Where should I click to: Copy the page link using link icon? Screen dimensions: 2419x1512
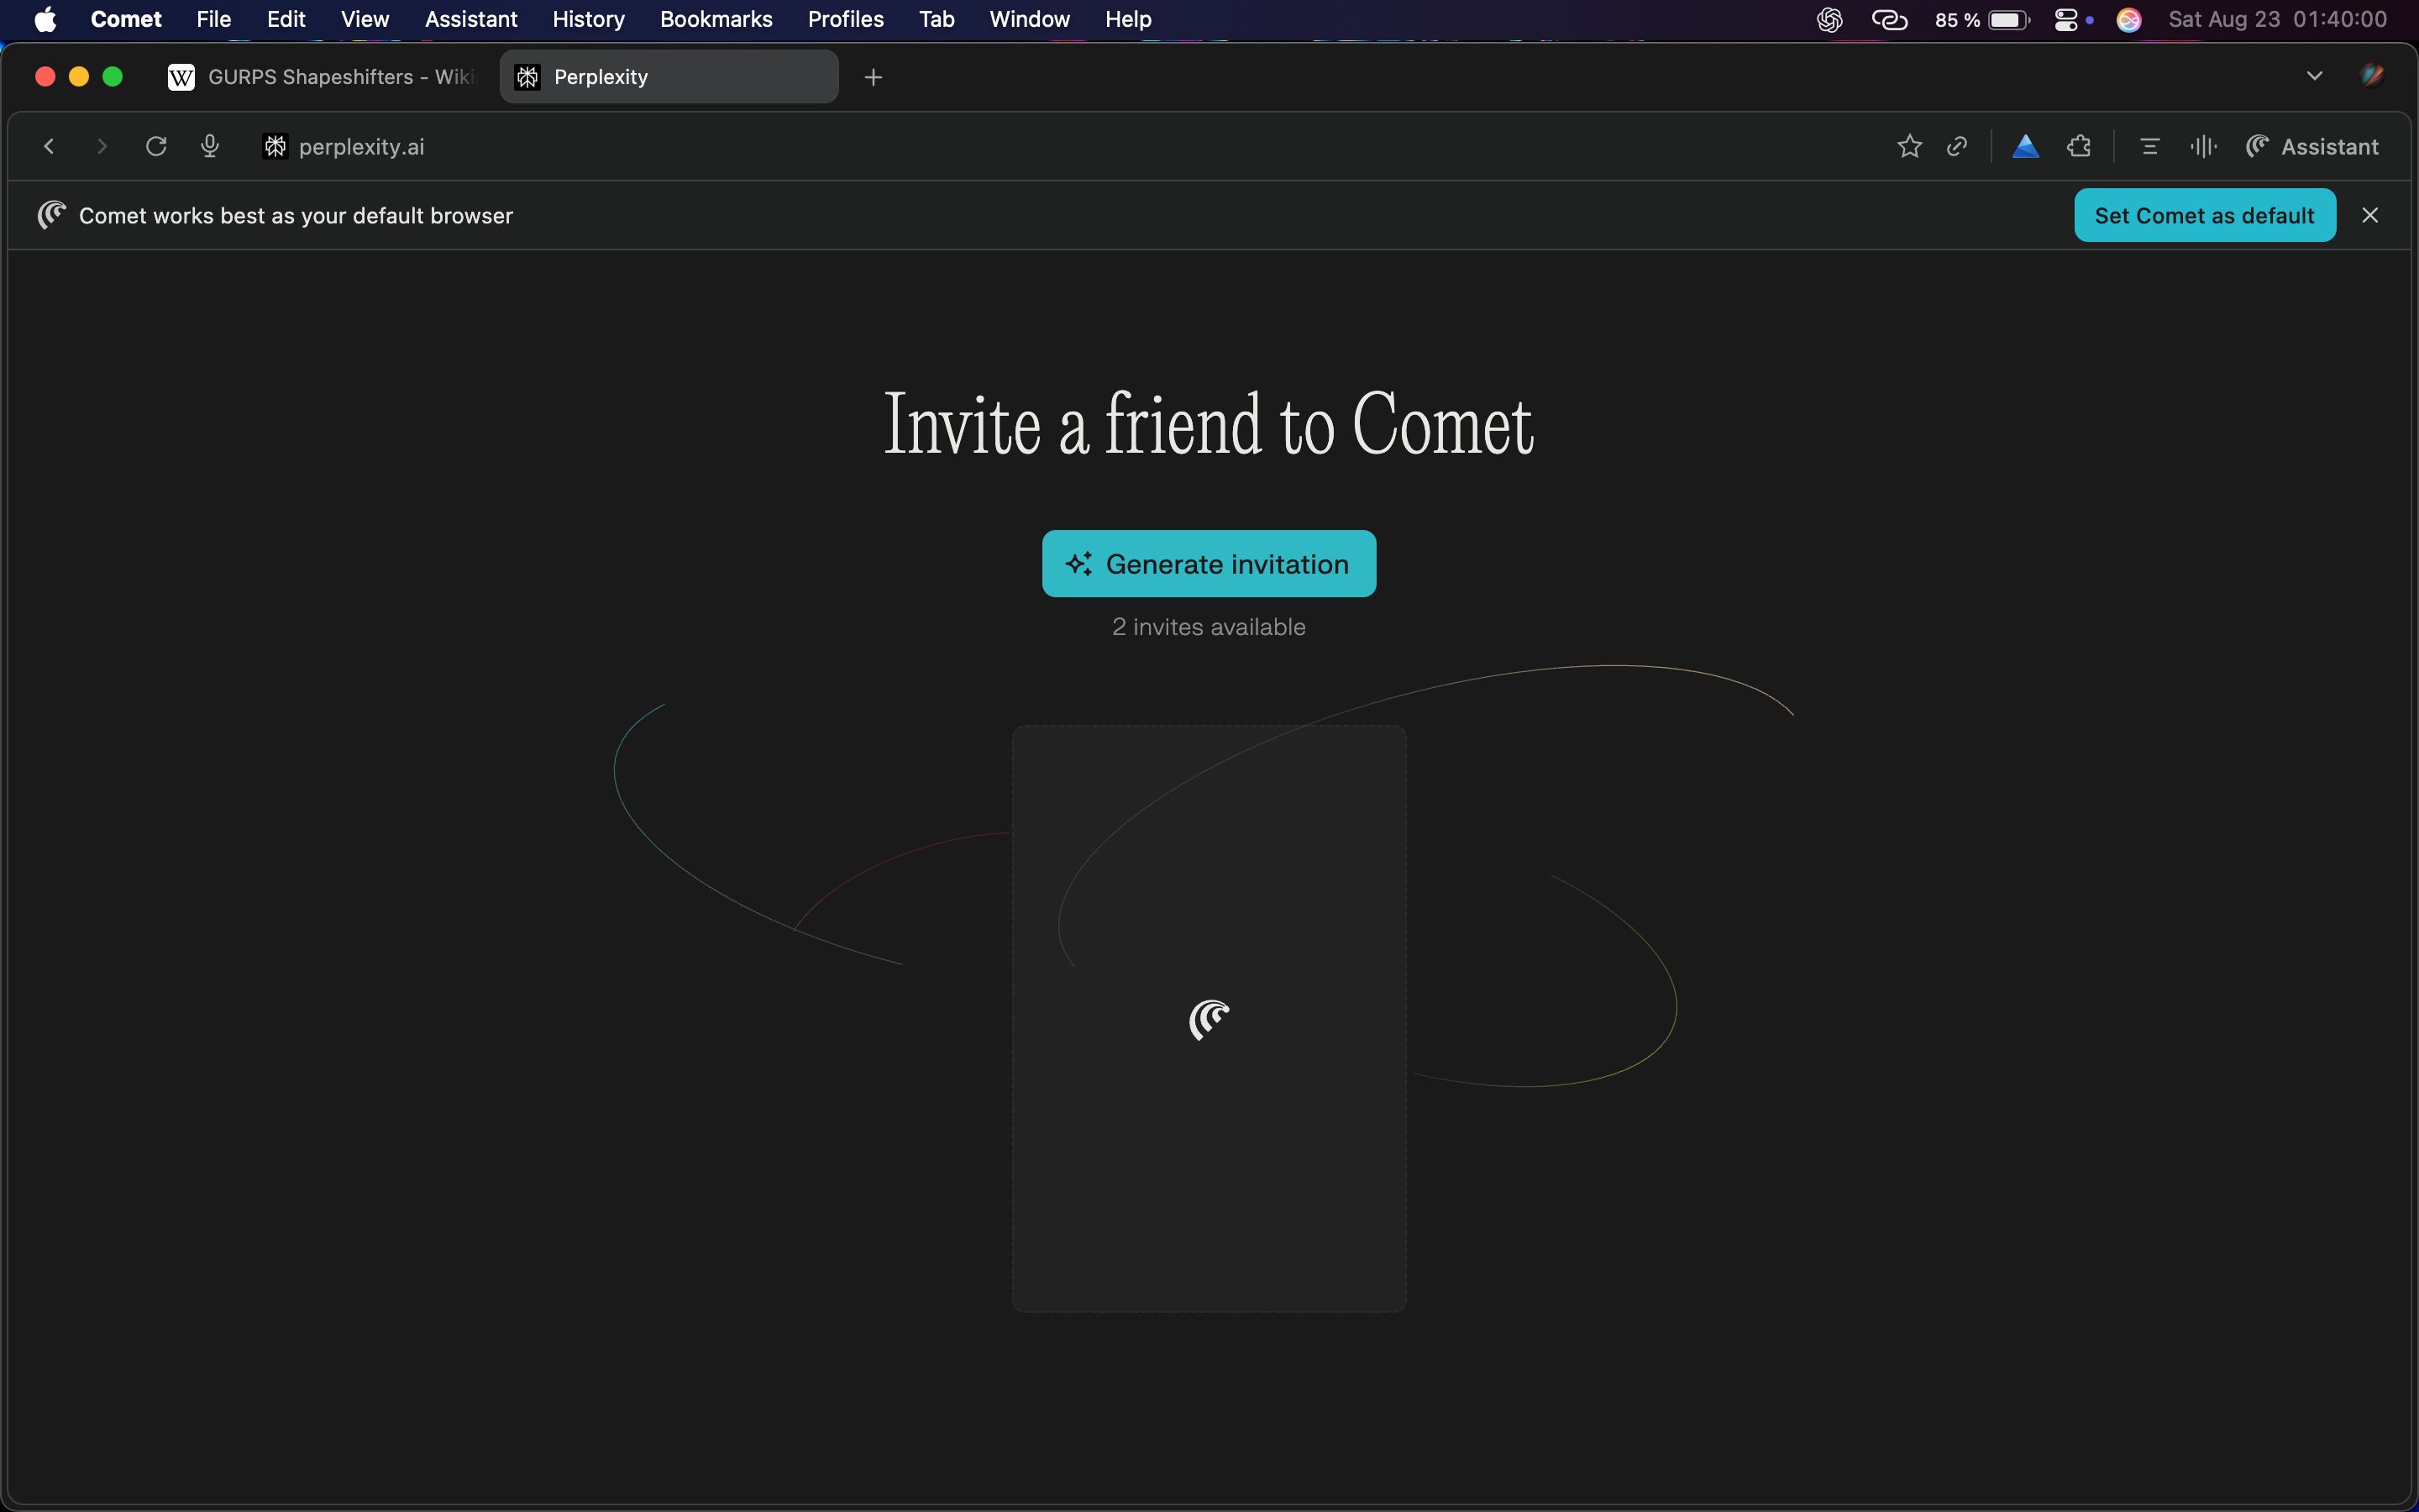[x=1957, y=147]
